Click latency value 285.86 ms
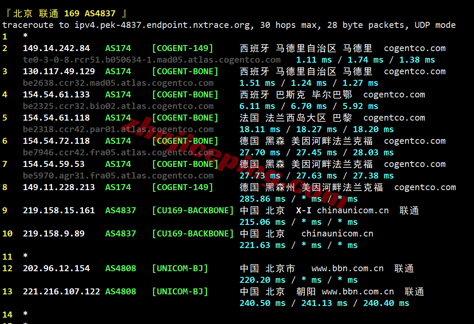The image size is (474, 324). click(263, 199)
